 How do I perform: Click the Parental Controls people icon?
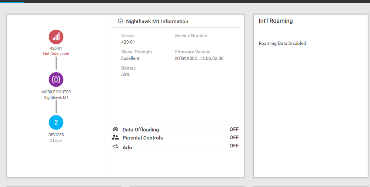click(x=116, y=137)
